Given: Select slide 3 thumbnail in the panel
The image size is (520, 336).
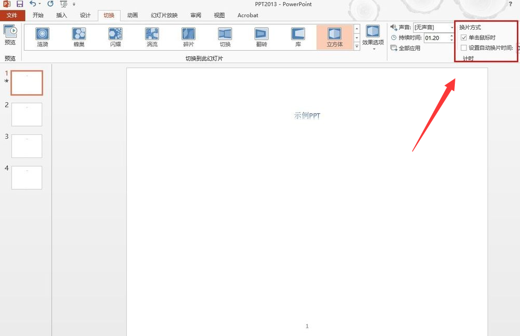Looking at the screenshot, I should click(x=27, y=146).
